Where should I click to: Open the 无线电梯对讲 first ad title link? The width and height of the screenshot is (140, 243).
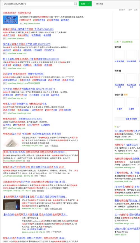(x=17, y=13)
